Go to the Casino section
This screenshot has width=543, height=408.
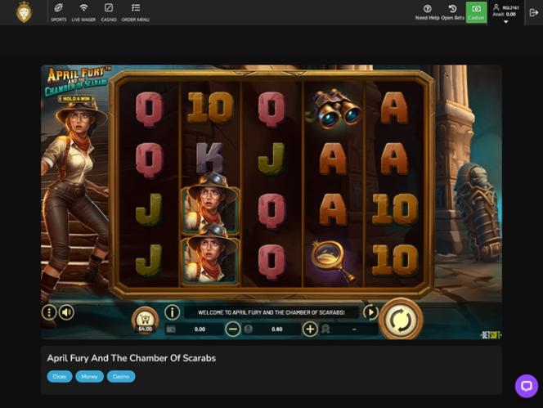pyautogui.click(x=109, y=12)
